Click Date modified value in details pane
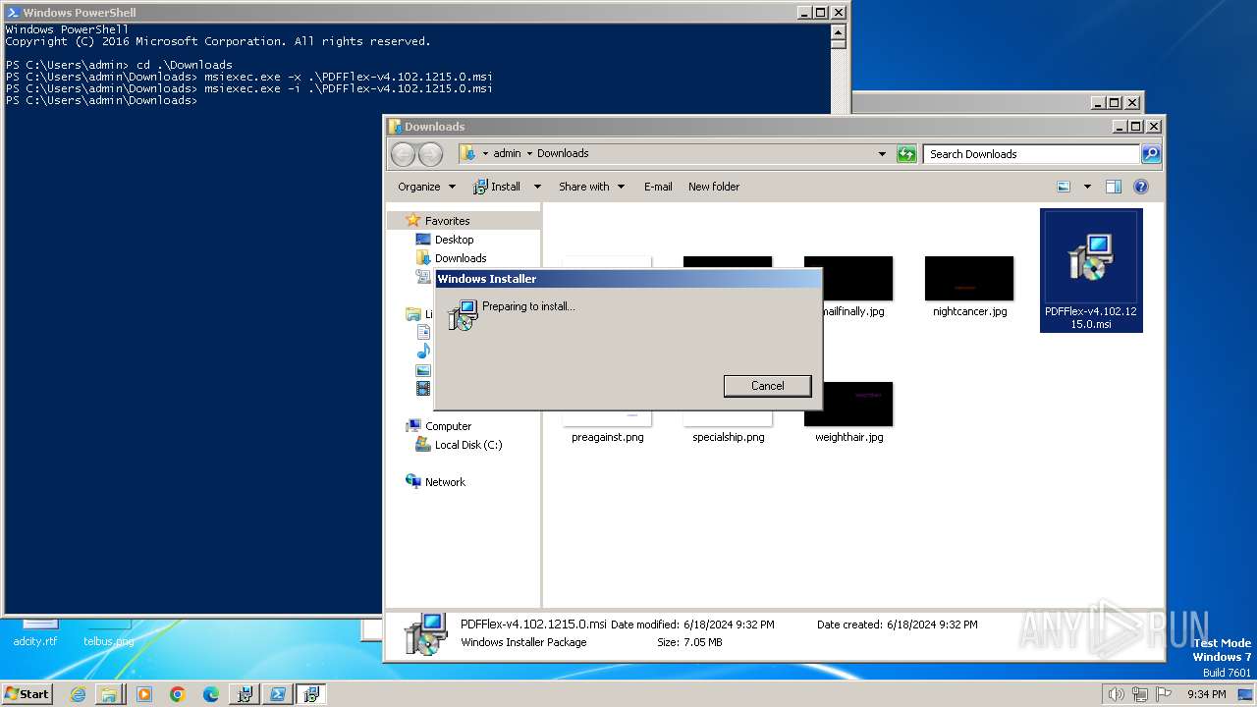 (x=729, y=625)
